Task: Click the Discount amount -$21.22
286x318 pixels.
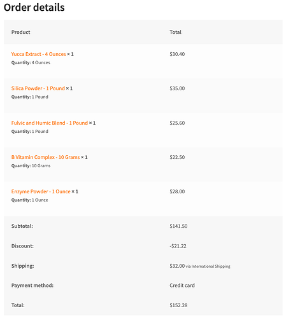Action: click(x=178, y=246)
